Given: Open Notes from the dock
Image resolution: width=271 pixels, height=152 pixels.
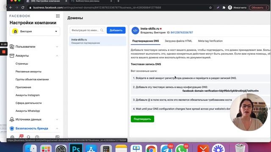Looking at the screenshot, I should pos(121,148).
